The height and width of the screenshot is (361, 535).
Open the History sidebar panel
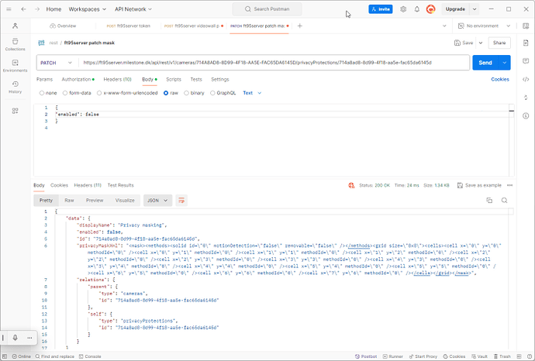[15, 88]
